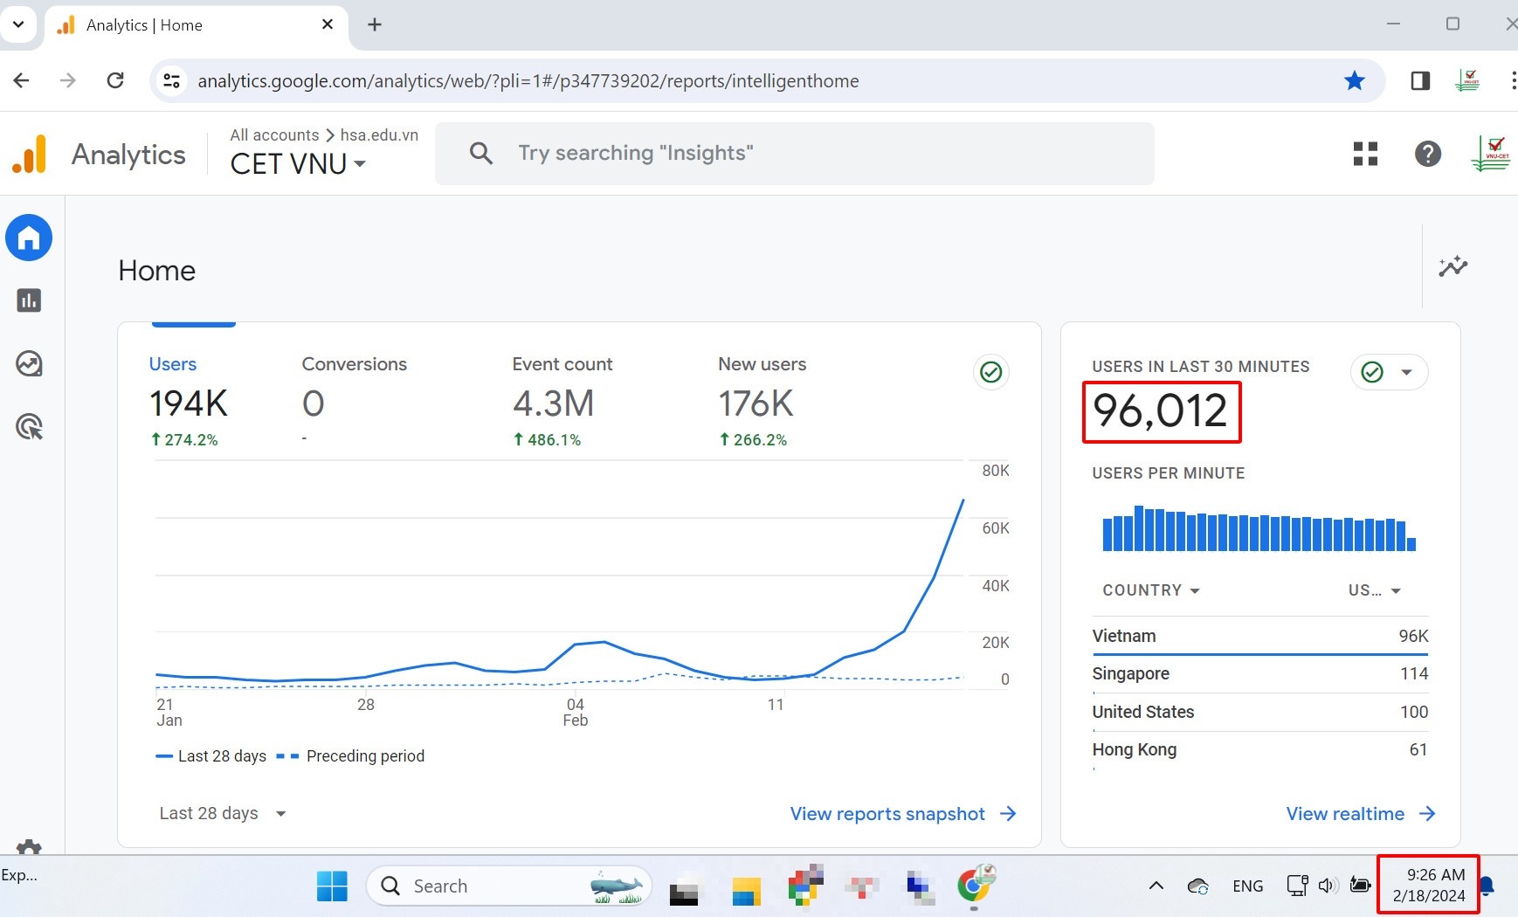Open the Home icon in sidebar

(29, 238)
